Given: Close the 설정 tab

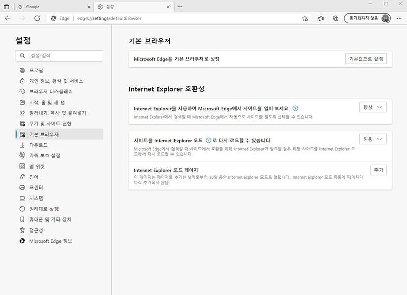Looking at the screenshot, I should pos(168,7).
